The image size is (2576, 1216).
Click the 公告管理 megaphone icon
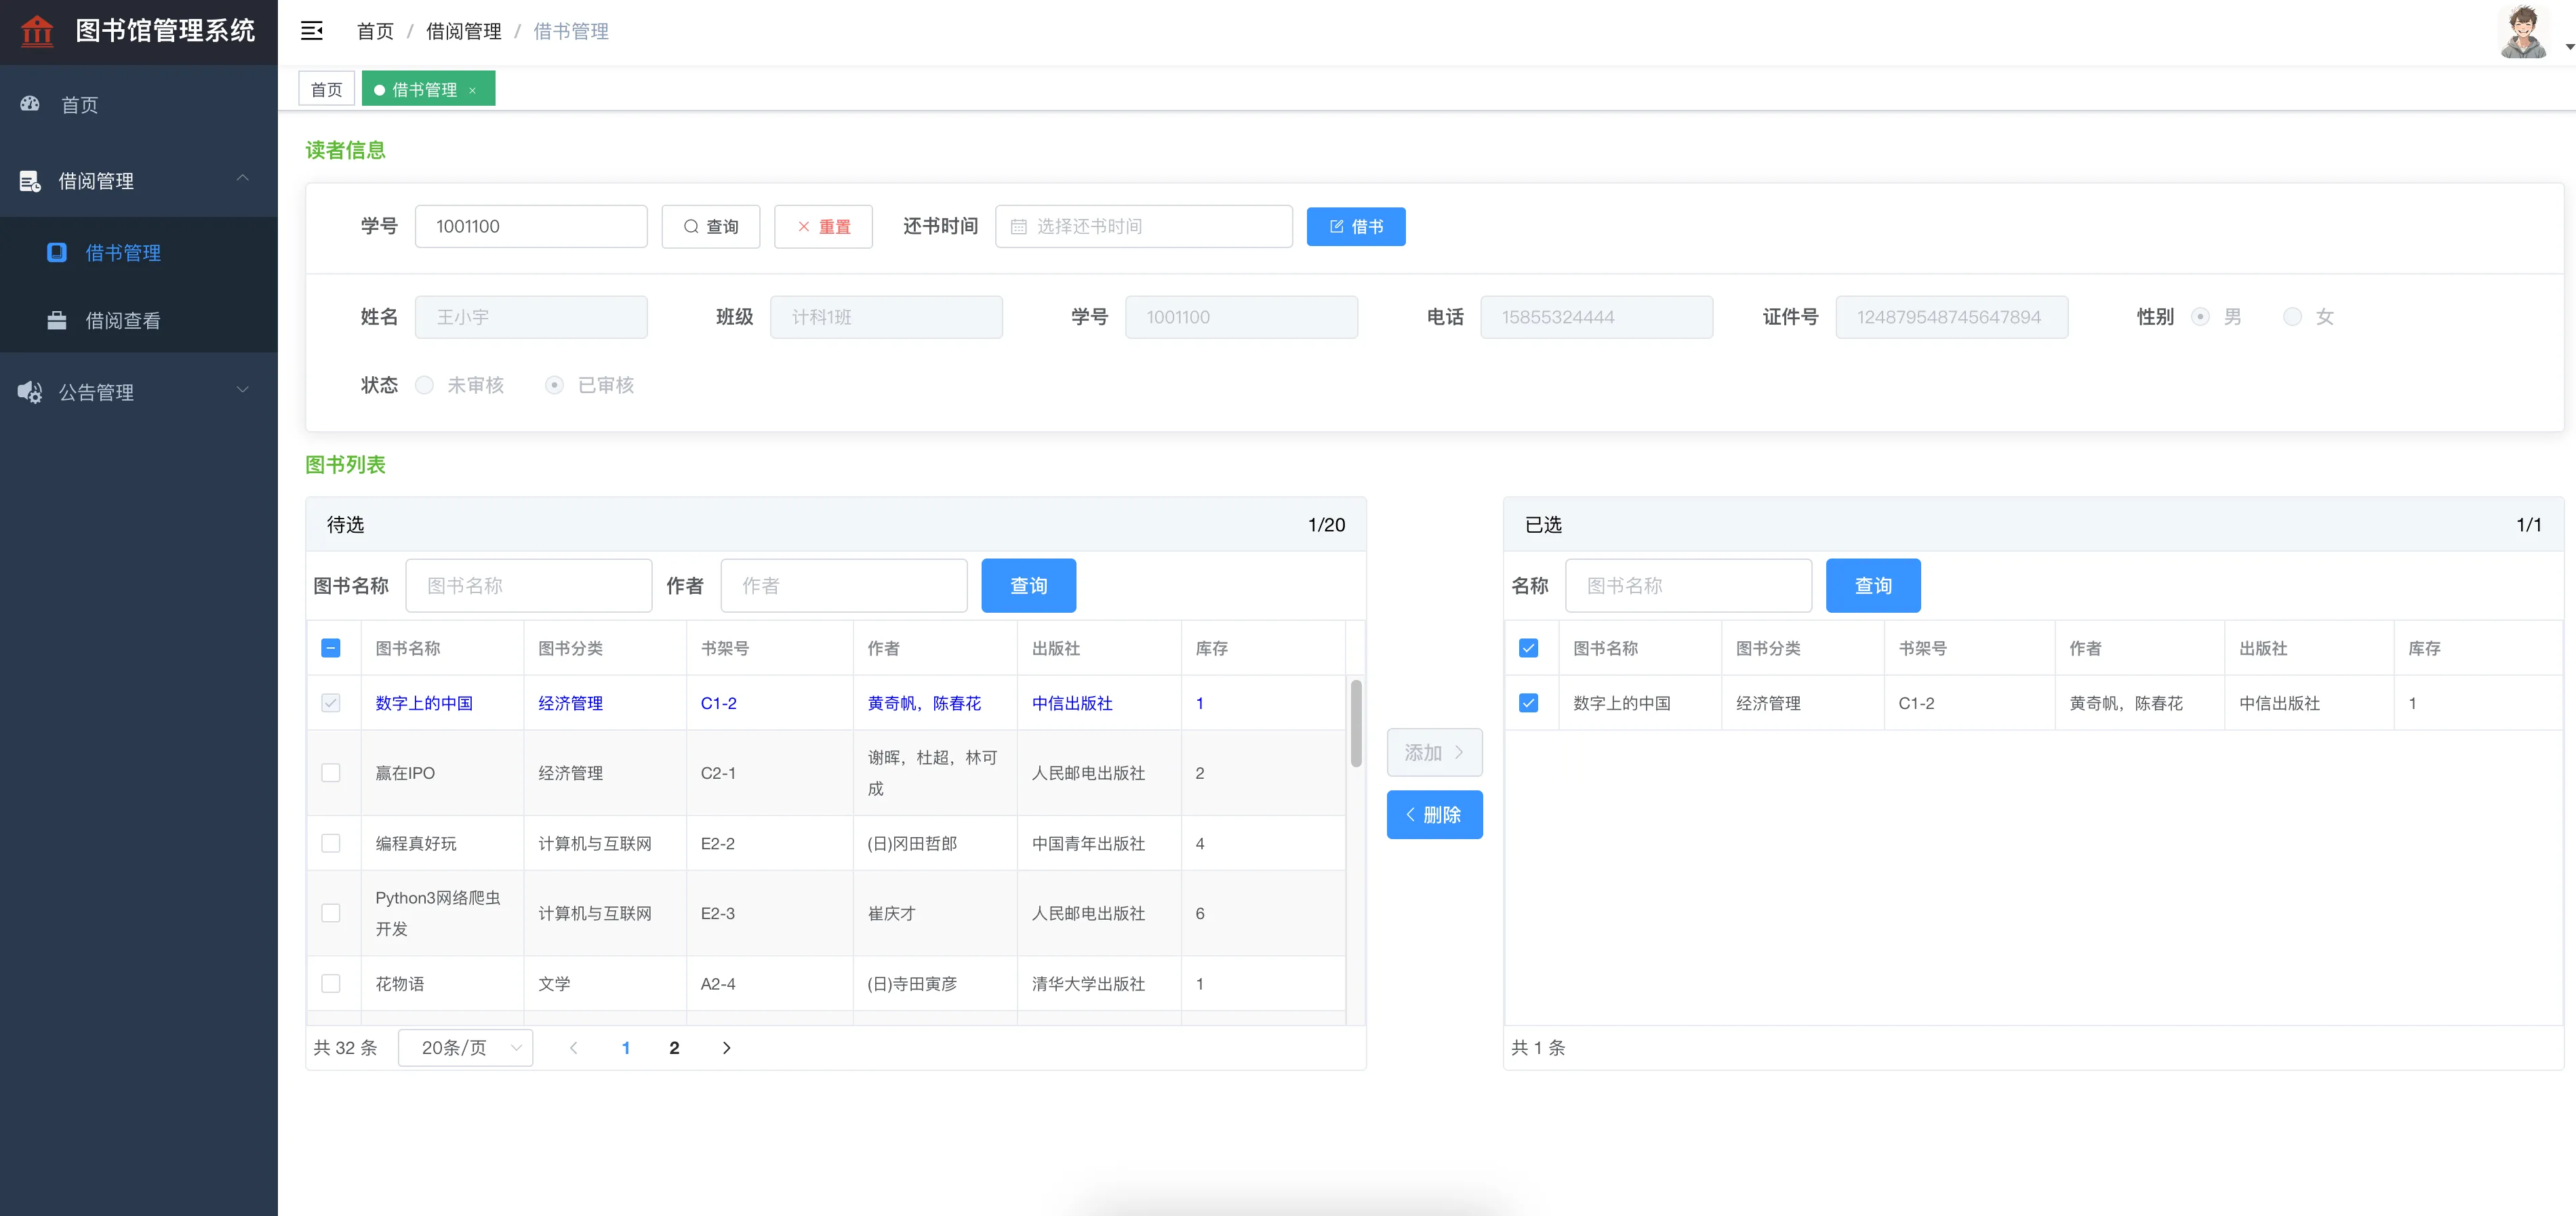click(x=30, y=392)
